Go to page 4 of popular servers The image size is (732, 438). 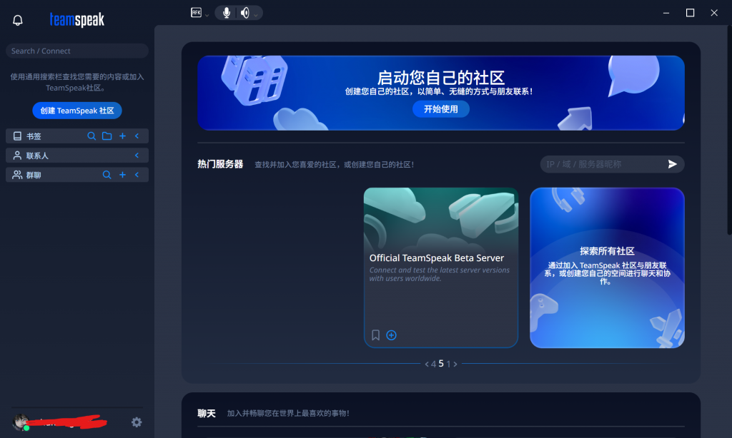[x=433, y=364]
